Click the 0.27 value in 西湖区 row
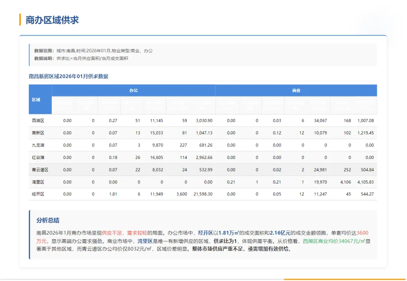The width and height of the screenshot is (407, 281). click(x=113, y=121)
